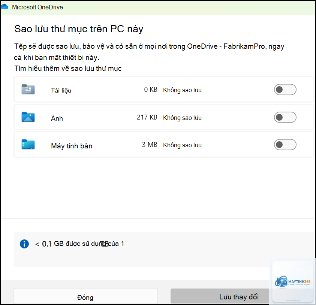
Task: Click the '3 MB' size value
Action: (150, 144)
